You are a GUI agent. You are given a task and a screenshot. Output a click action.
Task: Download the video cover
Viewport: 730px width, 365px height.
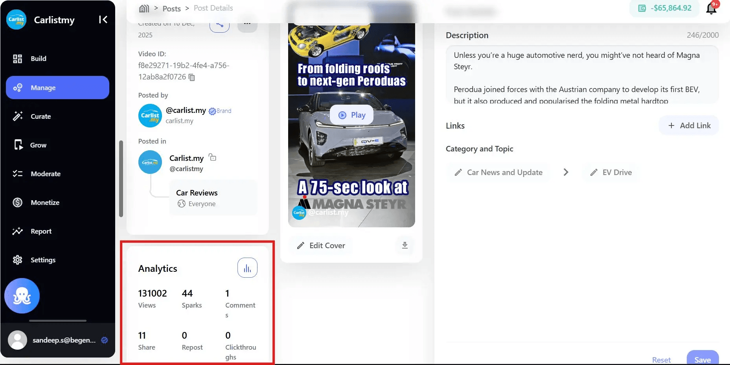pos(405,245)
